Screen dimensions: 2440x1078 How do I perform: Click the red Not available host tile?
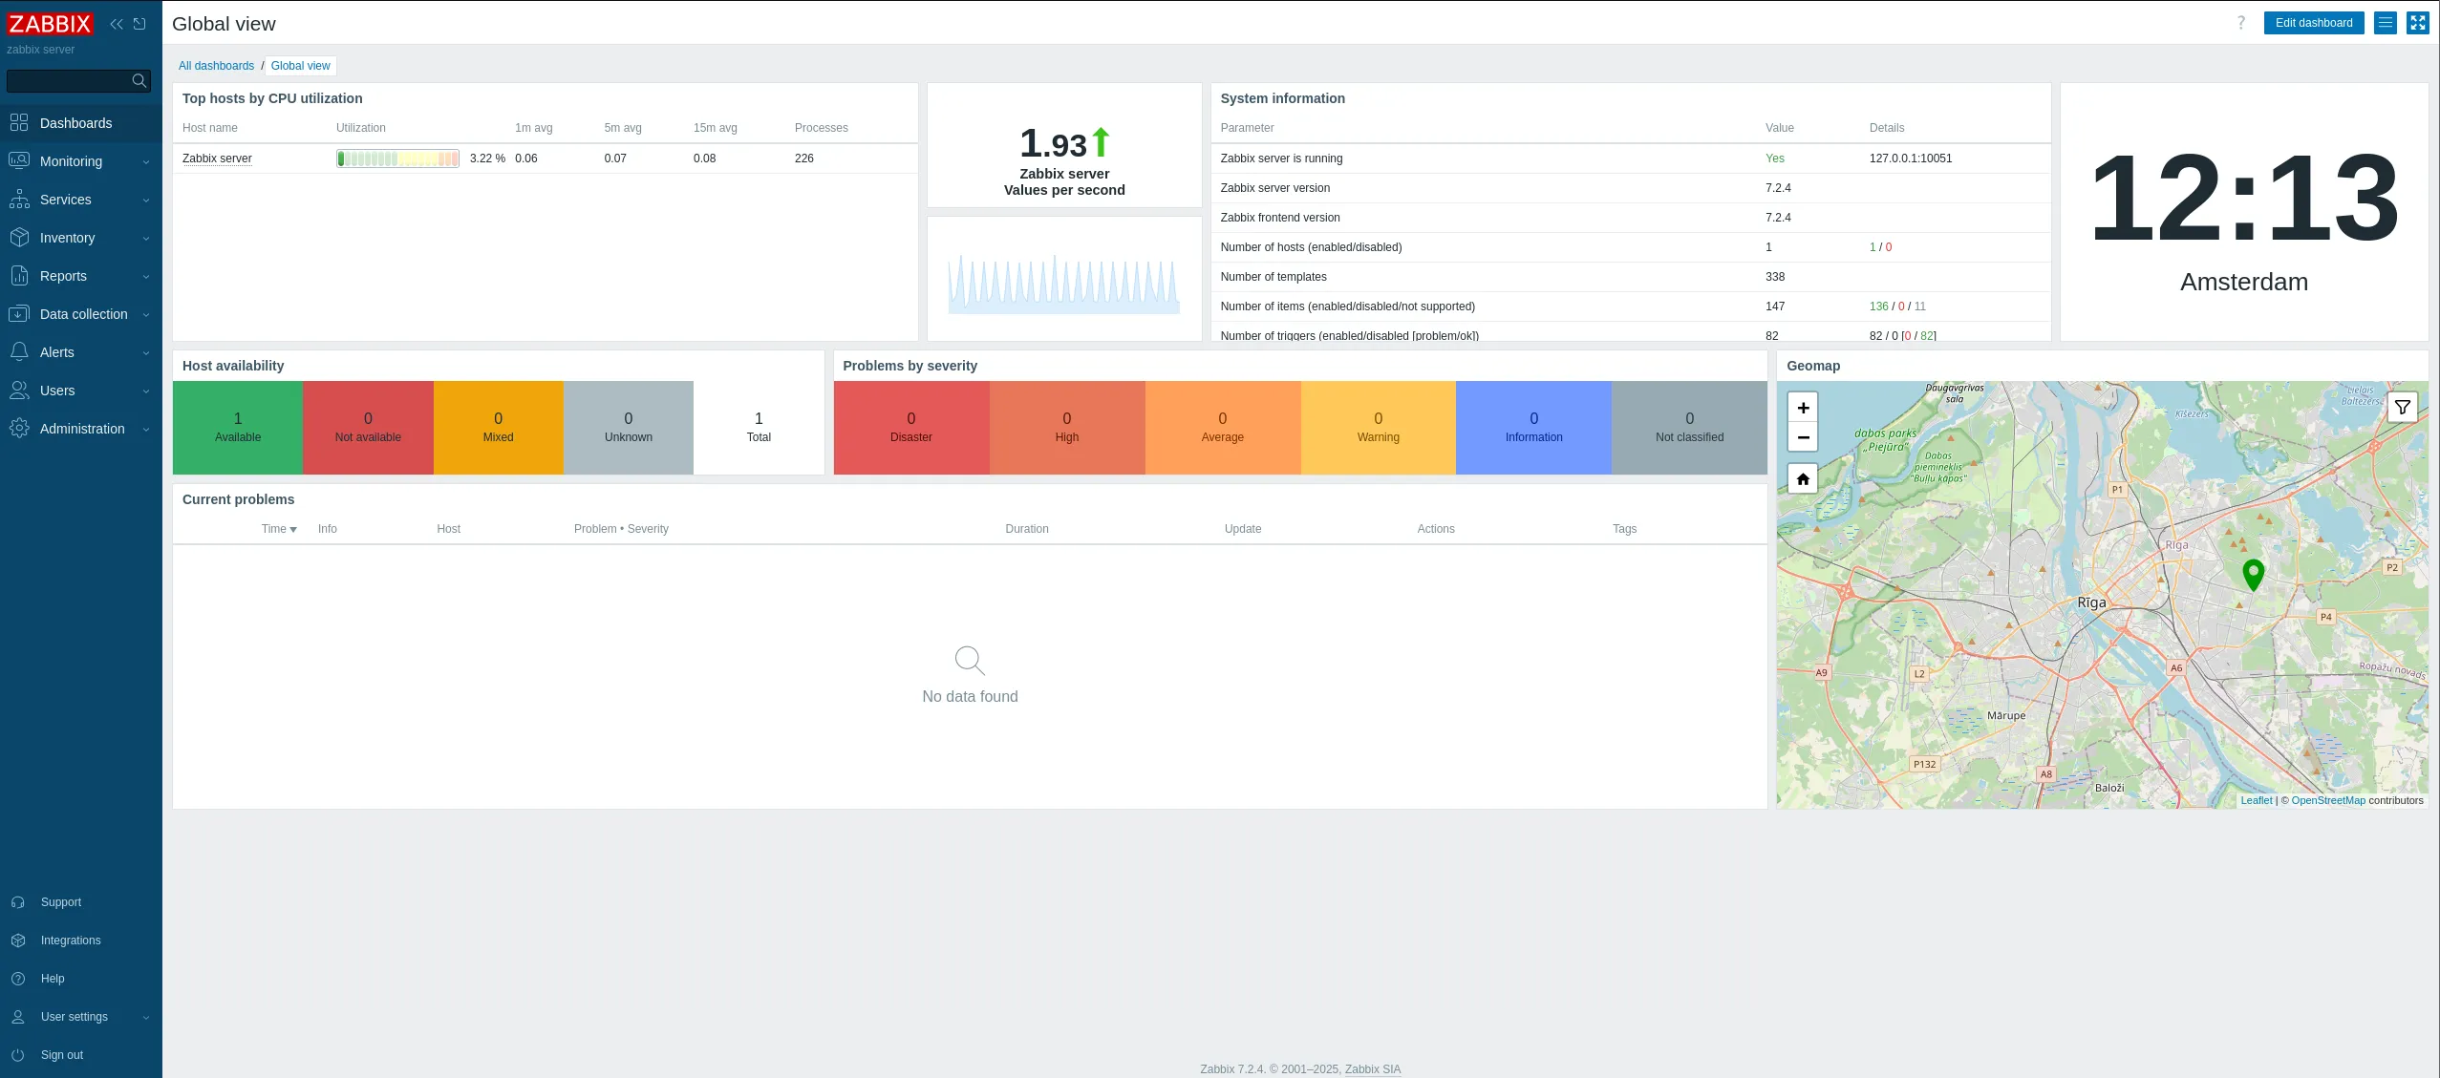[x=368, y=428]
